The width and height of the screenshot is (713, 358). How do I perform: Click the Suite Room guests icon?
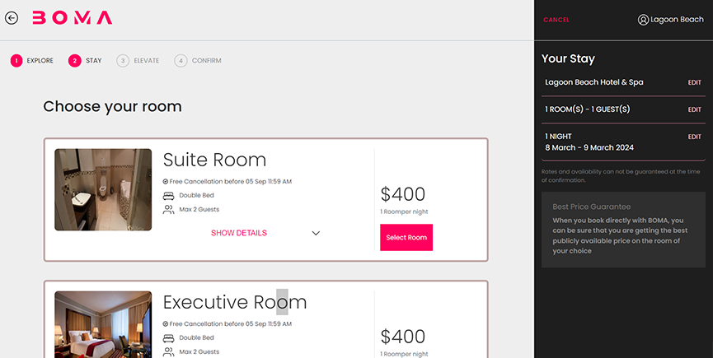tap(168, 210)
